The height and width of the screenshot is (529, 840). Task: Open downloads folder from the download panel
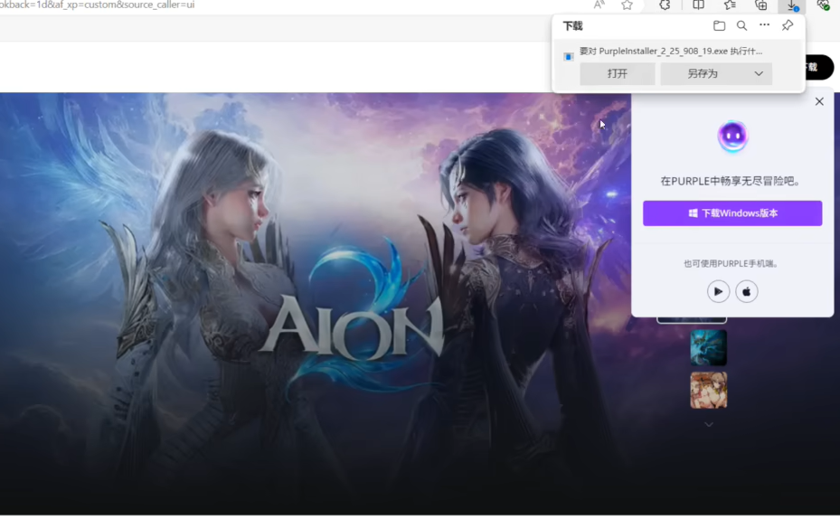coord(719,26)
